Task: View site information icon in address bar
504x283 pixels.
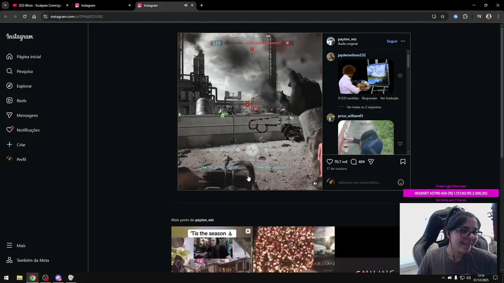Action: click(x=45, y=17)
